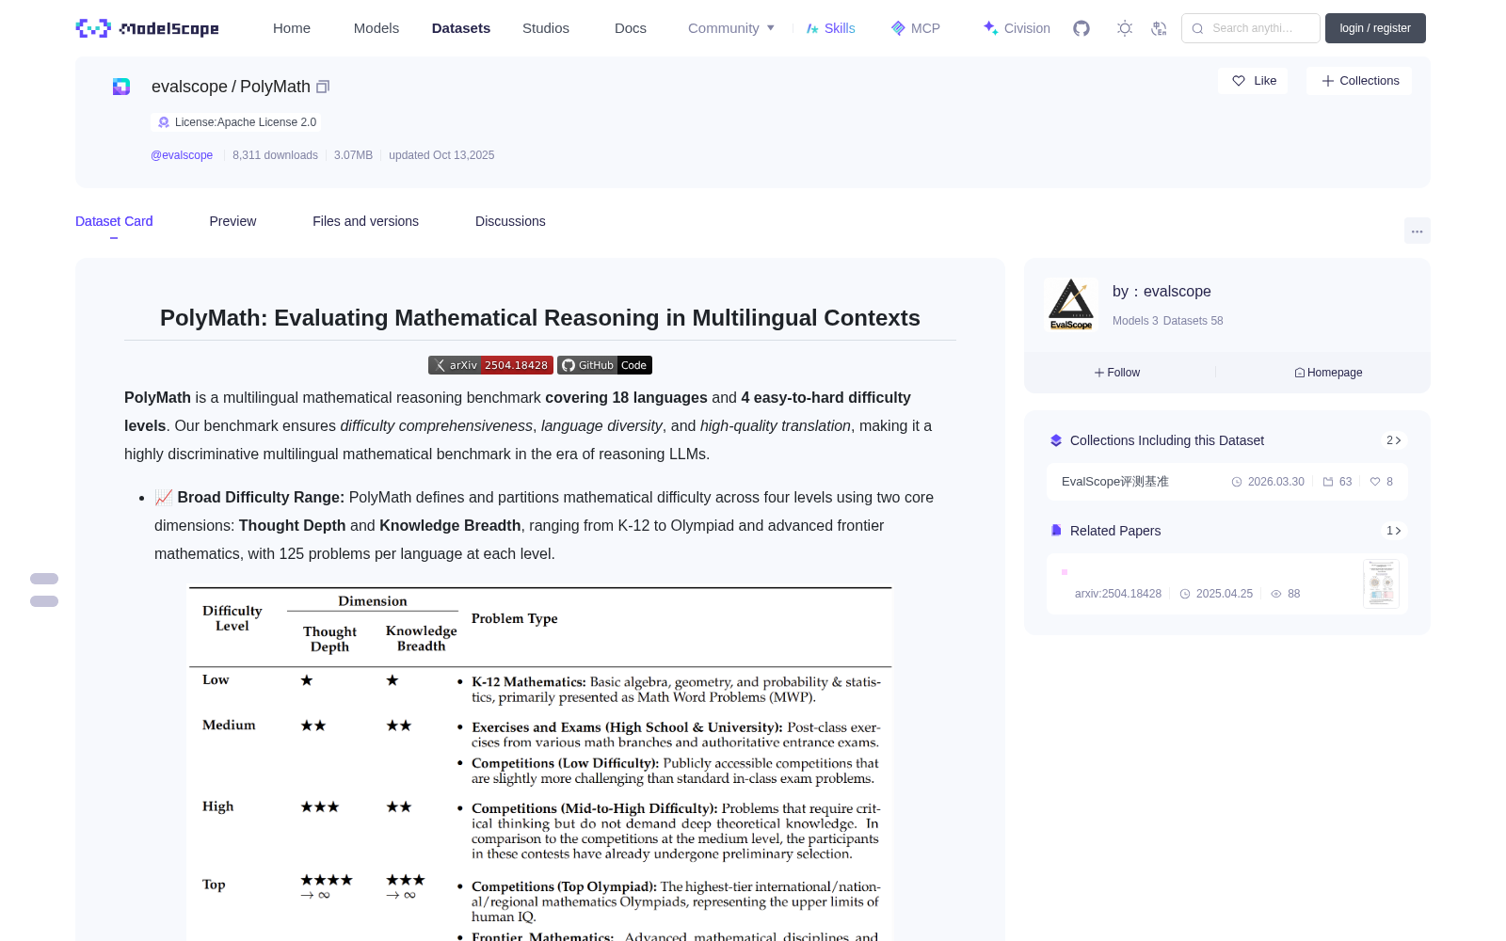Click the Models 3 count link
1506x941 pixels.
pyautogui.click(x=1135, y=321)
